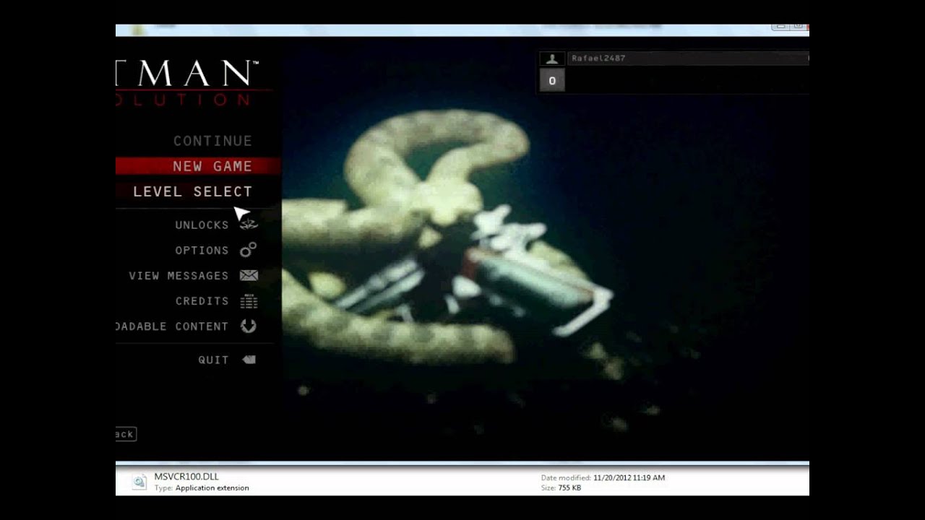Open Options from the menu
Viewport: 925px width, 520px height.
tap(202, 251)
